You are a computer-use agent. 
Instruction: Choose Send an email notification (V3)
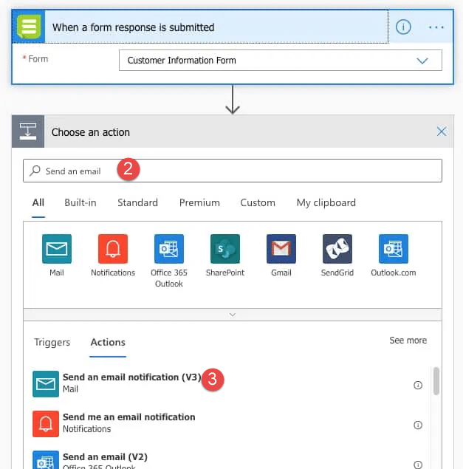[227, 383]
